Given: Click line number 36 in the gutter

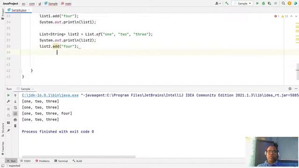Looking at the screenshot, I should 8,34.
